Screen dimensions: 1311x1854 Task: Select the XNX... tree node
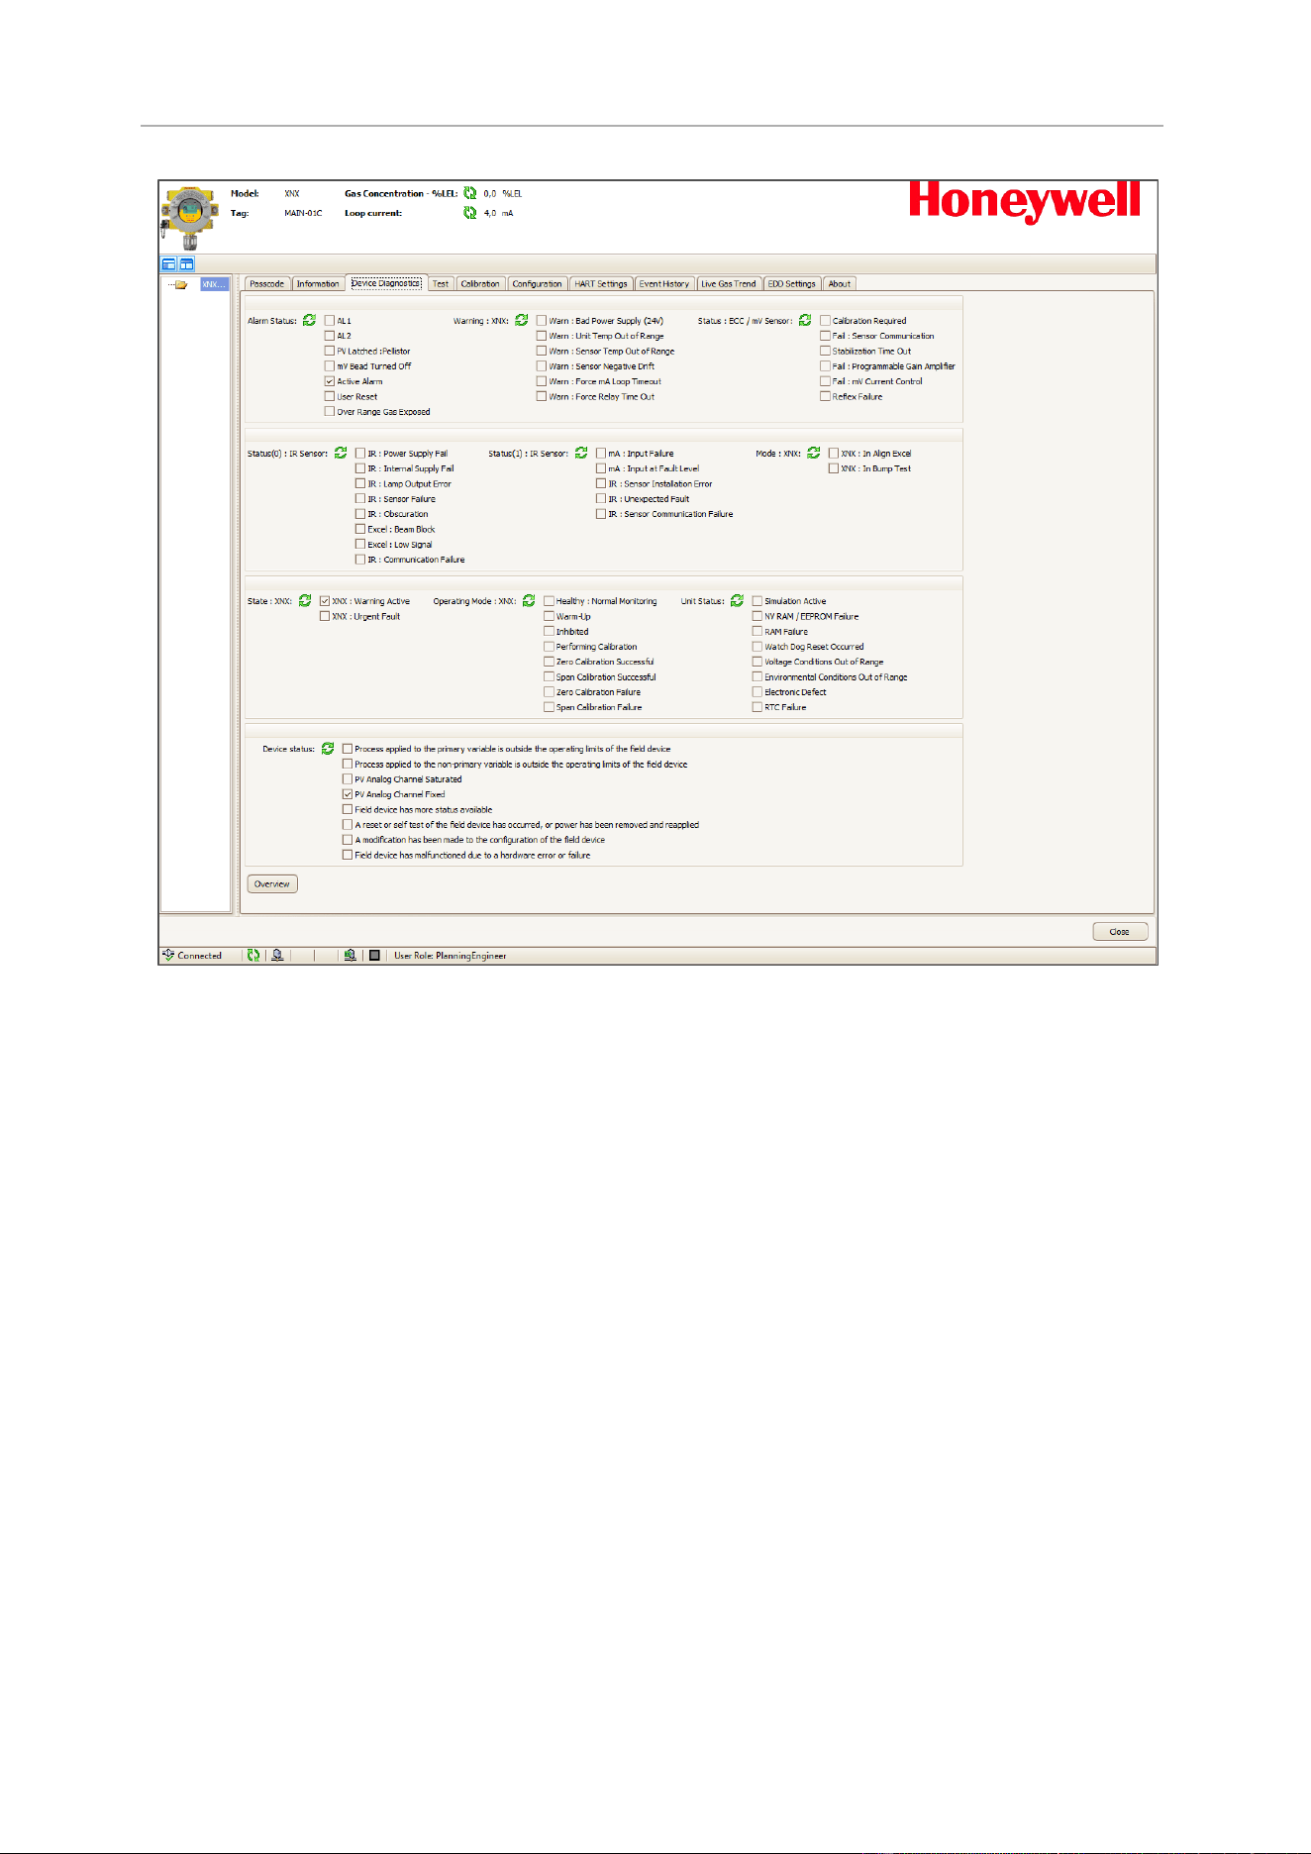click(x=215, y=284)
